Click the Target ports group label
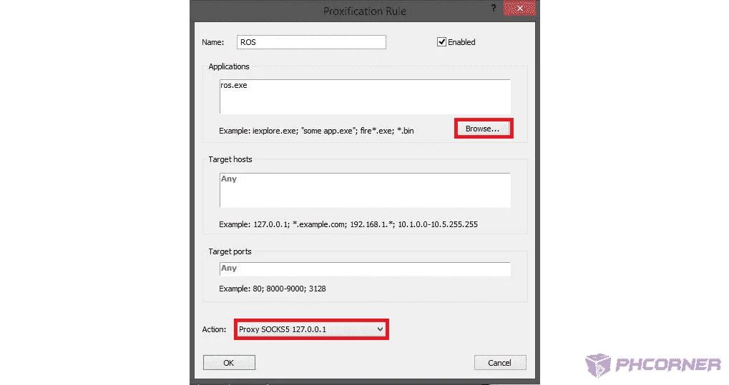This screenshot has width=729, height=385. [x=230, y=251]
